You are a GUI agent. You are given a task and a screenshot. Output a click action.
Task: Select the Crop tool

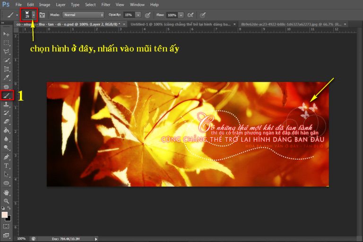tap(7, 69)
